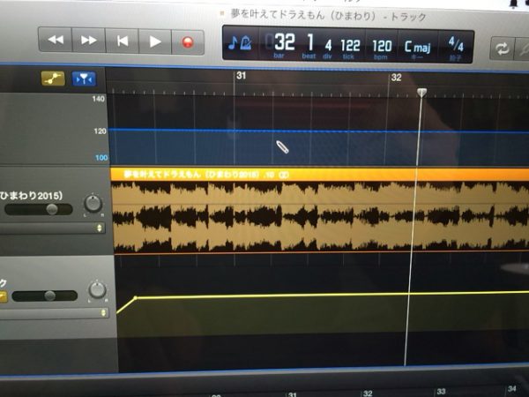Click the pan knob on the master track
The width and height of the screenshot is (529, 397).
96,289
